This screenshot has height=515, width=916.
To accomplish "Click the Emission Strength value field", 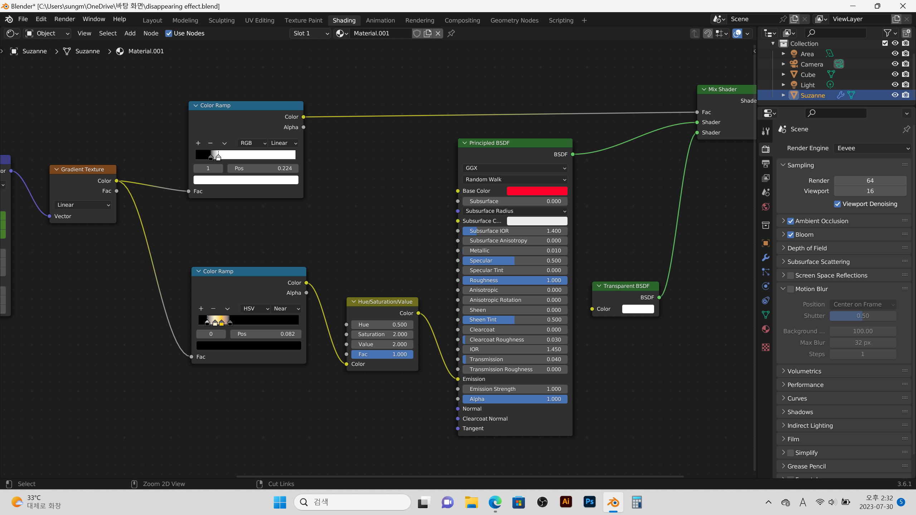I will pos(515,389).
